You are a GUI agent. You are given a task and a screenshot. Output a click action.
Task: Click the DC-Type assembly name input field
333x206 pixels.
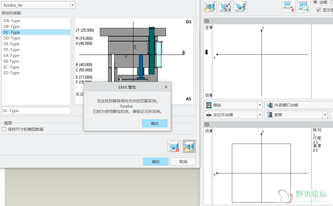[36, 111]
